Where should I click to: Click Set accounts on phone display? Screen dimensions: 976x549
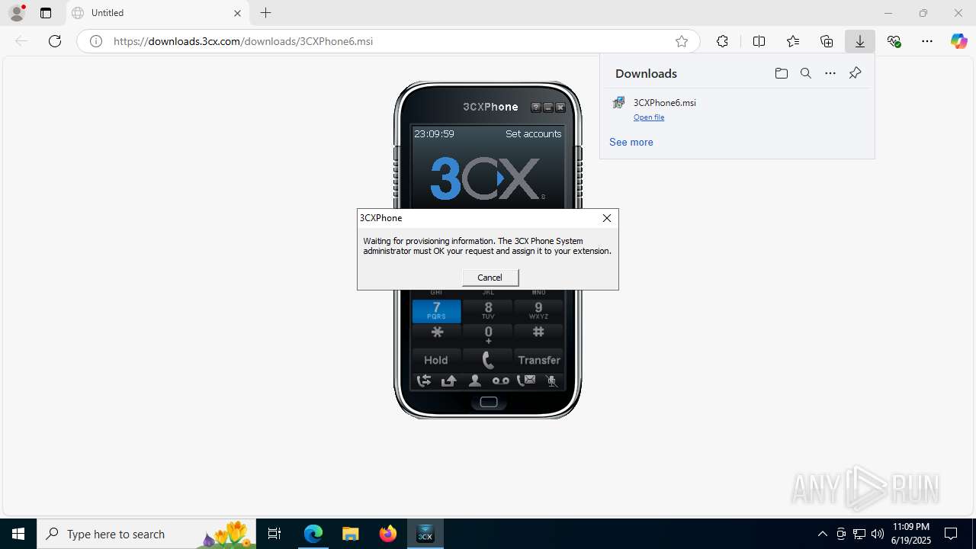point(533,133)
